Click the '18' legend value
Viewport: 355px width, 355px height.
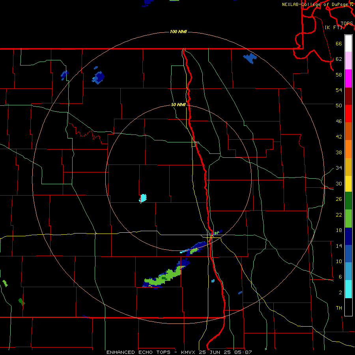(339, 230)
